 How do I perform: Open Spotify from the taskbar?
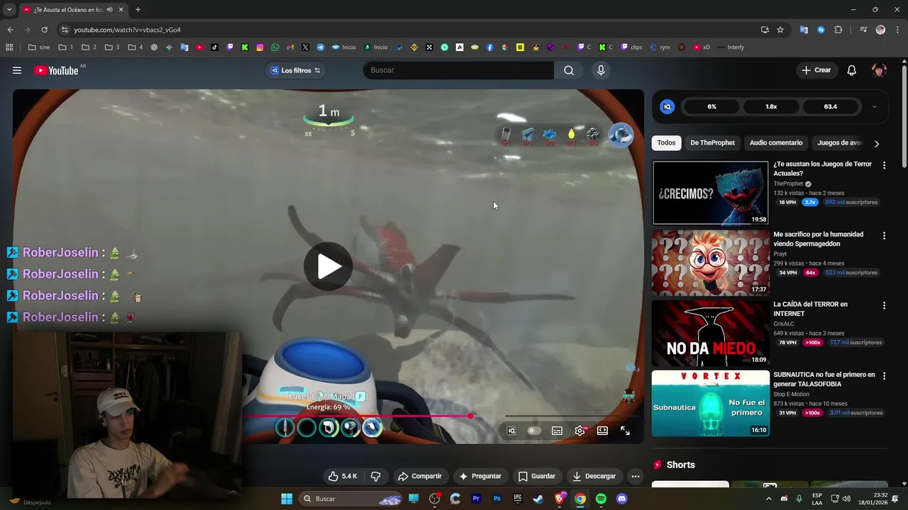tap(601, 499)
